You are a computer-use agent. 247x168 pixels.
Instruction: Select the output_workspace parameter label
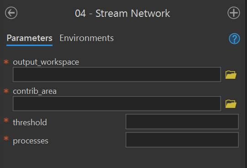[46, 62]
